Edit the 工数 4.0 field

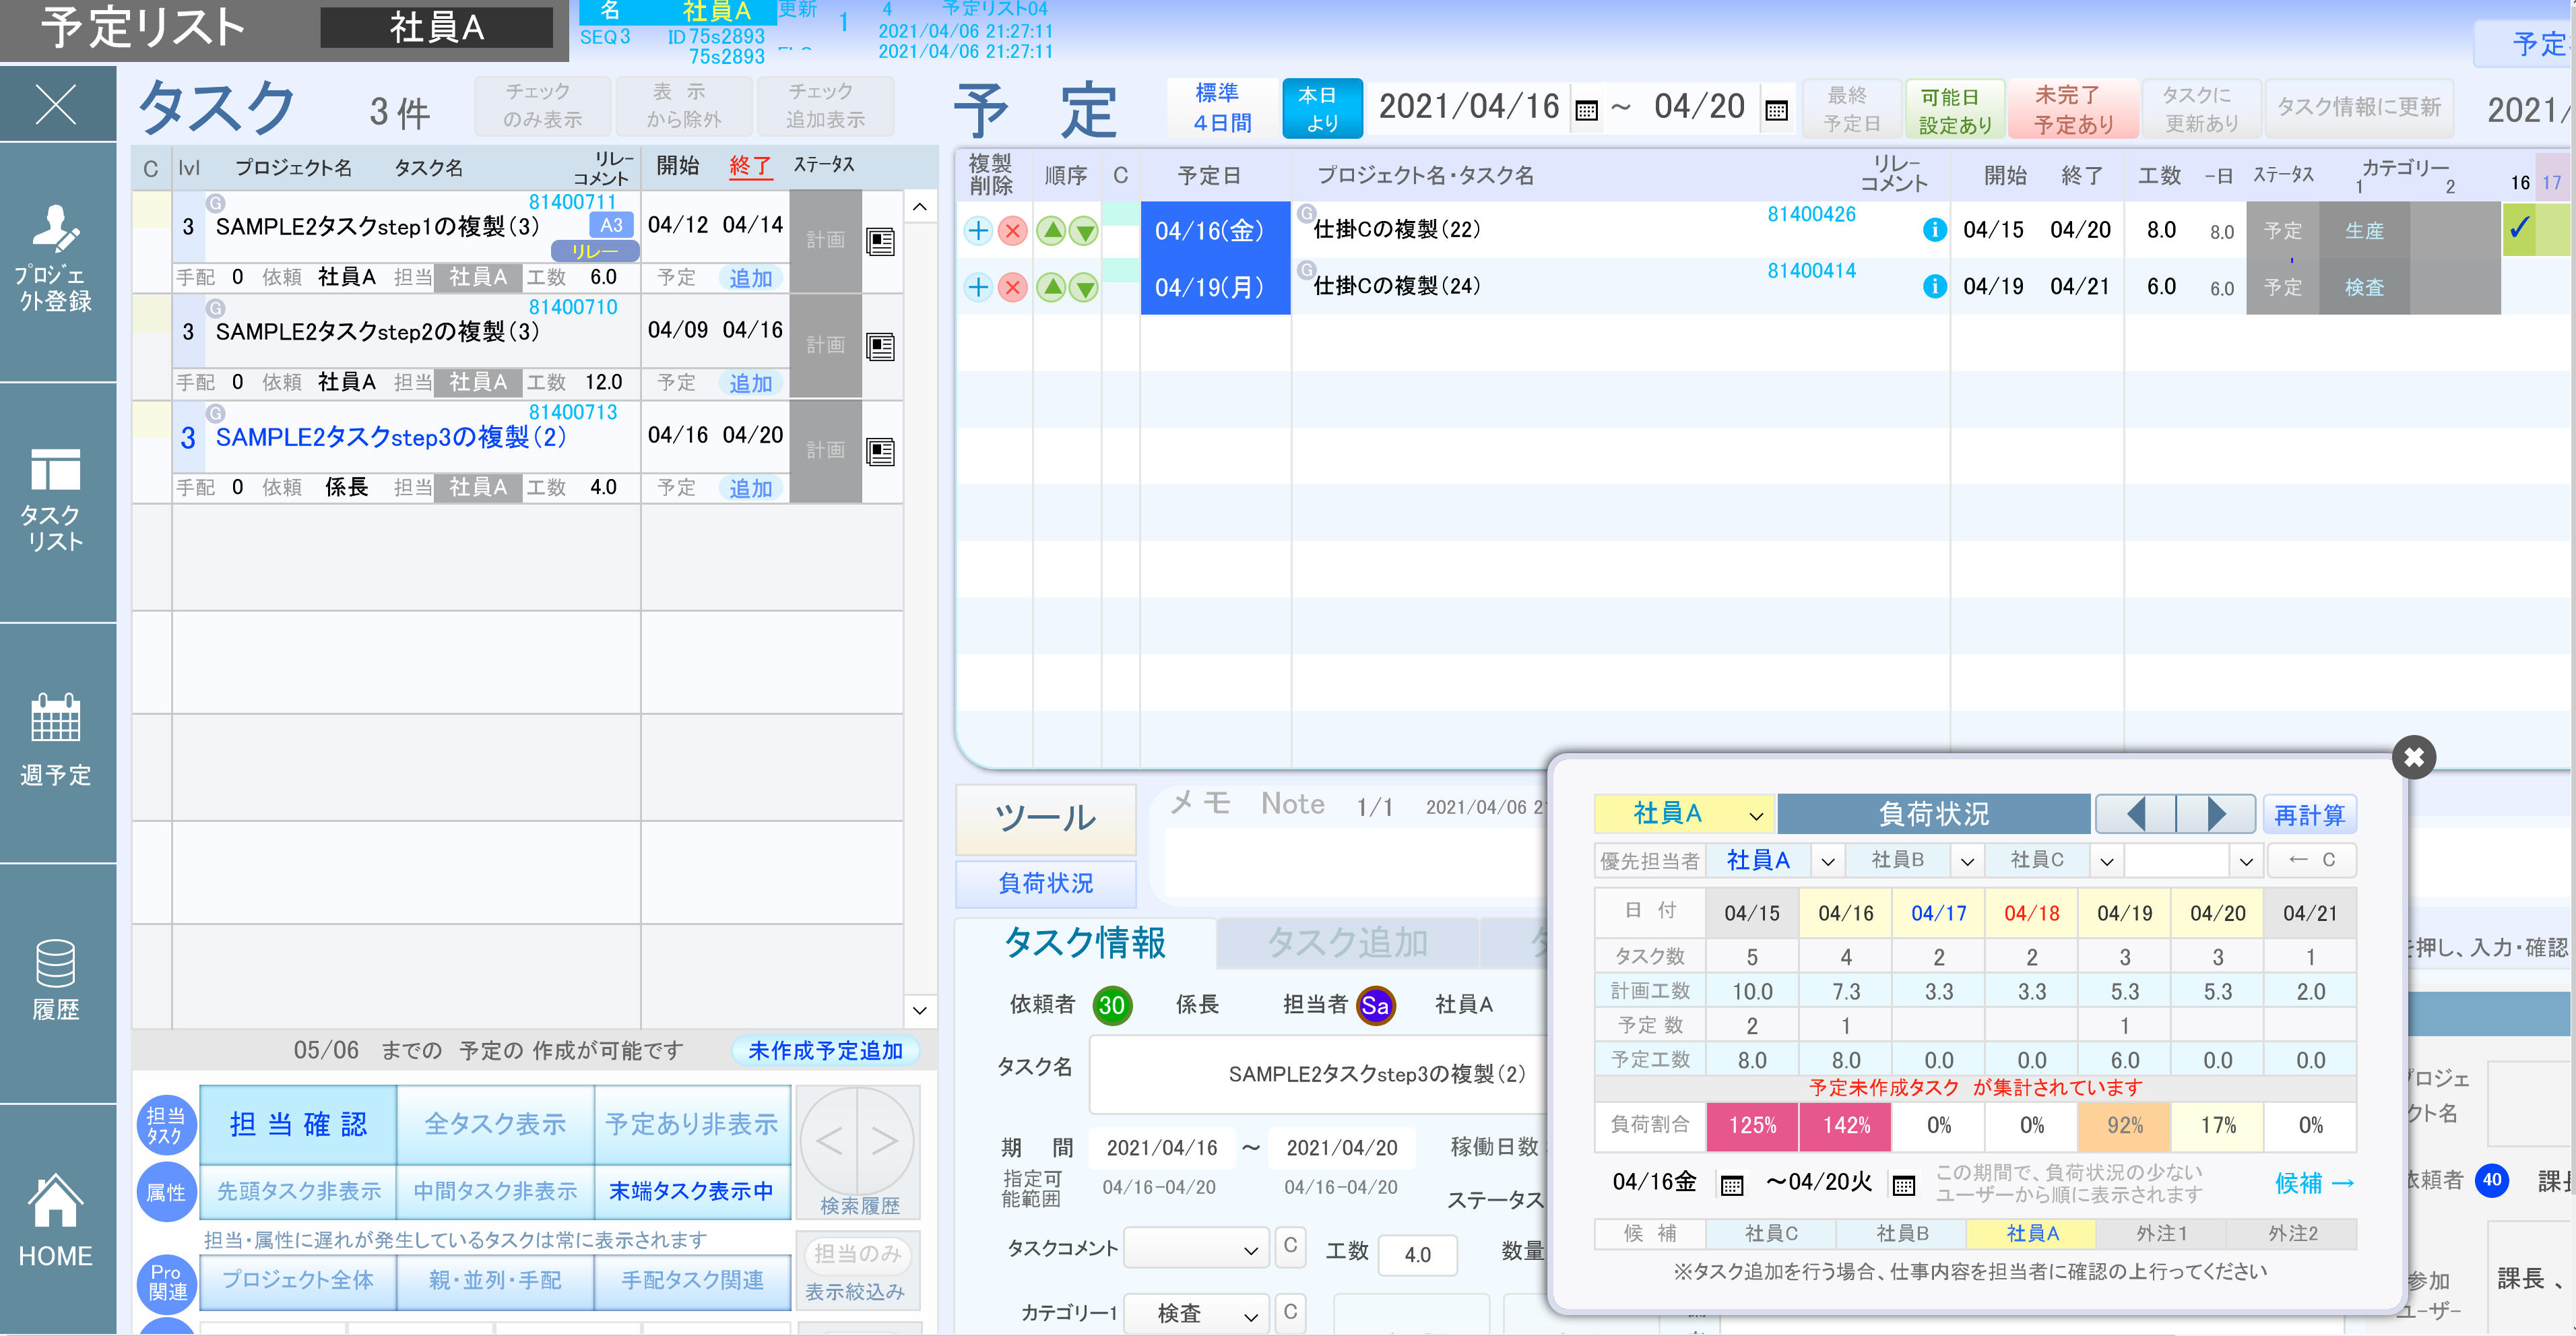[x=1417, y=1254]
